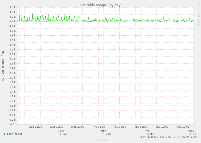Click the 'Thu 04:00' time axis label
Screen dimensions: 201x143
point(120,127)
